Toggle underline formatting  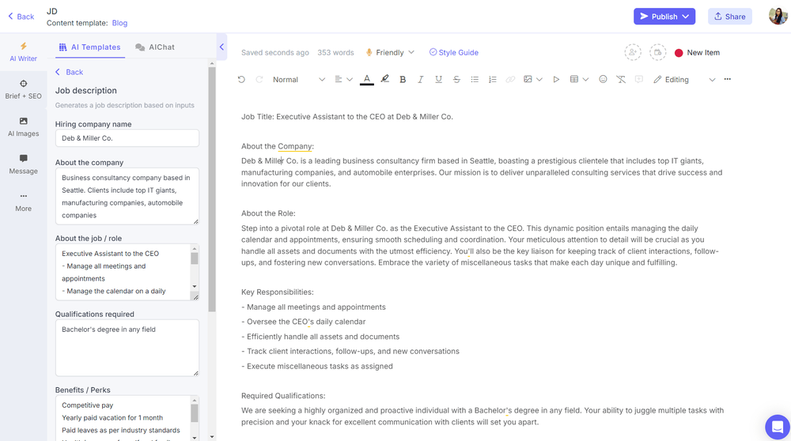point(438,80)
